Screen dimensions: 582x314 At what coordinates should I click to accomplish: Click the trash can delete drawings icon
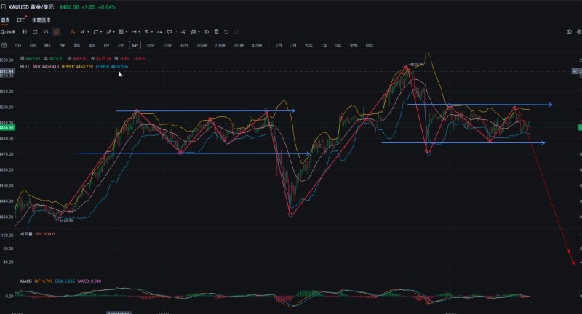216,32
